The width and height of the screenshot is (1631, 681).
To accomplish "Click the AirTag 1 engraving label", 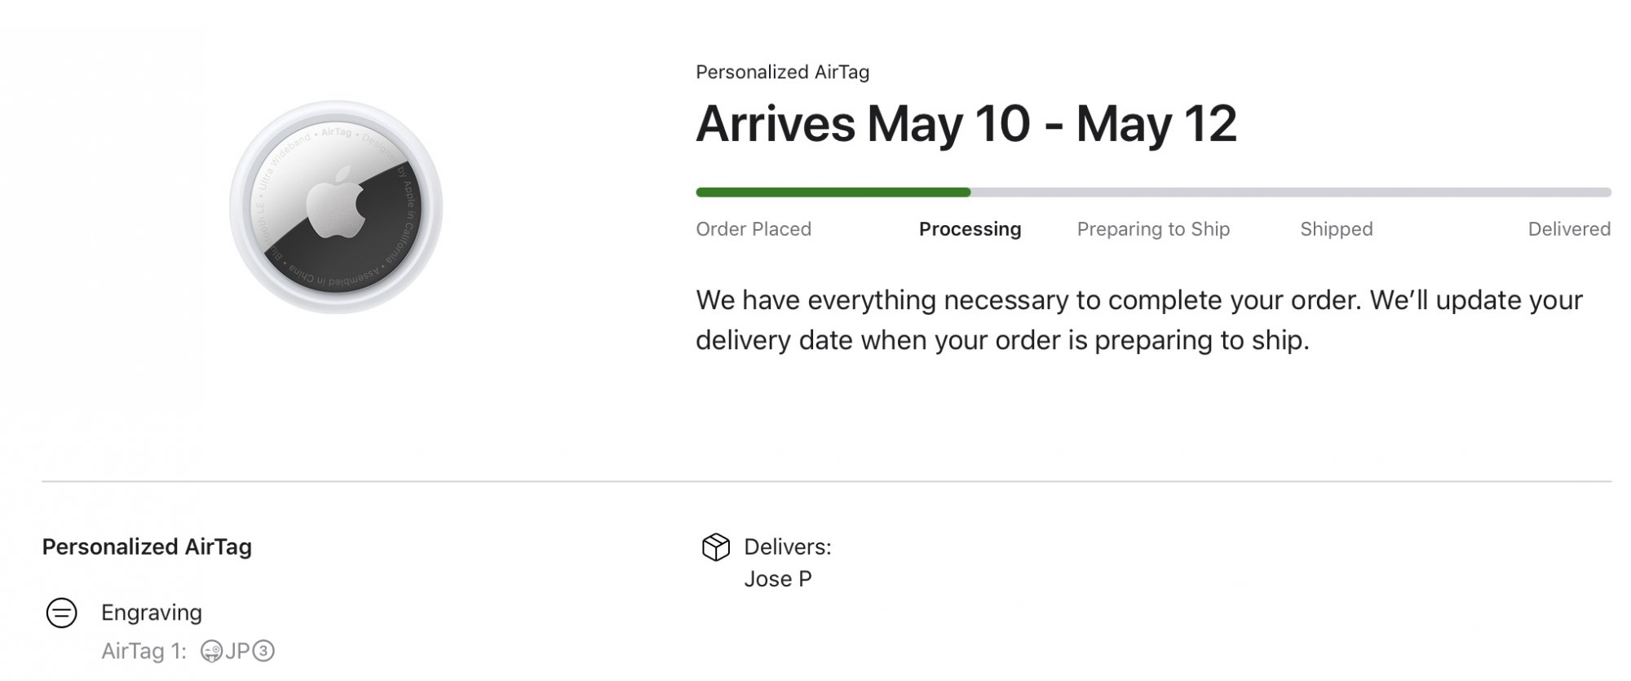I will pyautogui.click(x=144, y=652).
